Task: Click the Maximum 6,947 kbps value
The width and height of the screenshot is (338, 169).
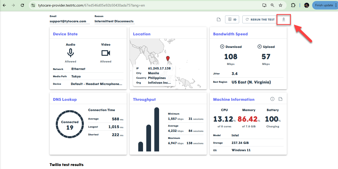Action: click(x=176, y=143)
